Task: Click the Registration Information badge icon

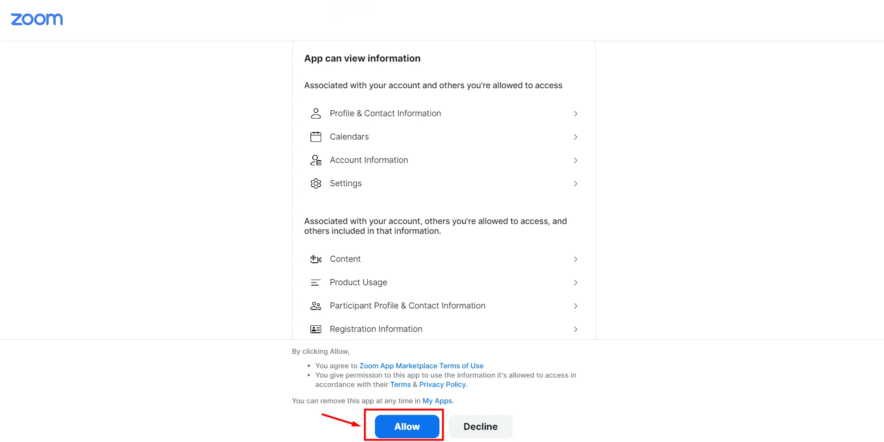Action: 316,329
